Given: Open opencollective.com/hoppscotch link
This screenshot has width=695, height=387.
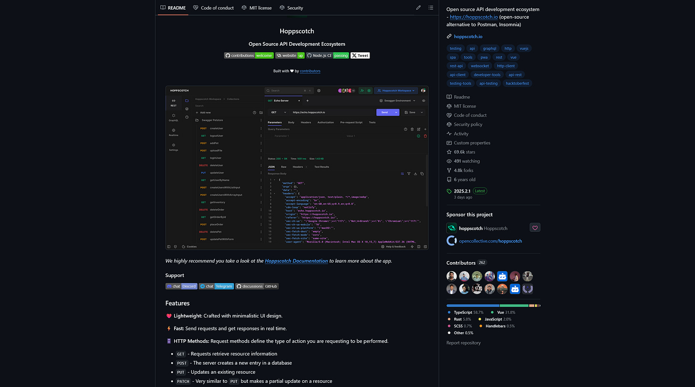Looking at the screenshot, I should (x=490, y=241).
